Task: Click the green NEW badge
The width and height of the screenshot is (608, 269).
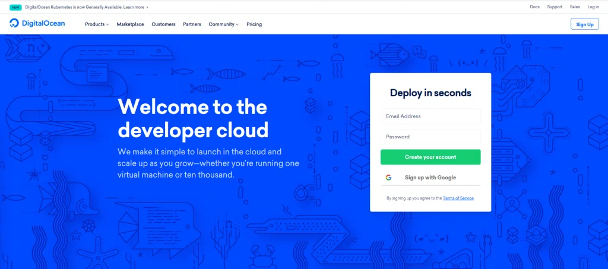Action: point(15,7)
